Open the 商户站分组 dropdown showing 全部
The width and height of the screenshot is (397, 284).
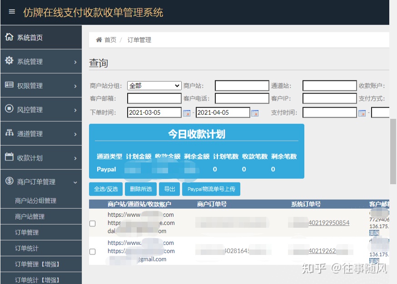tap(154, 86)
